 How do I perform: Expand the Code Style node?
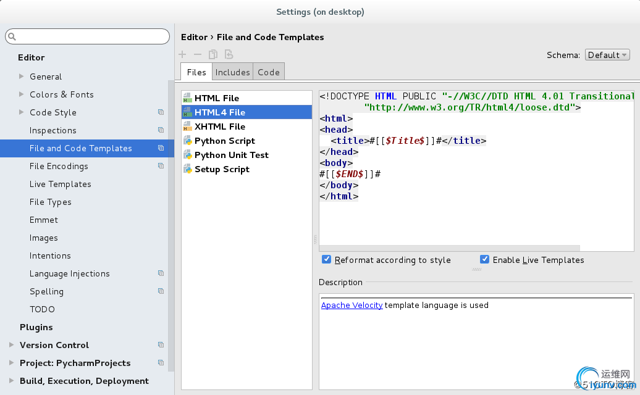point(21,112)
